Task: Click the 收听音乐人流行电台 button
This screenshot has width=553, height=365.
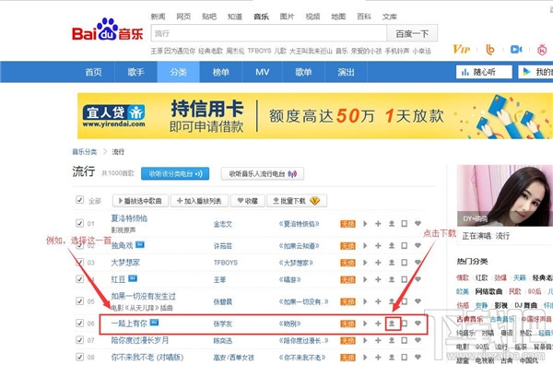Action: [263, 173]
